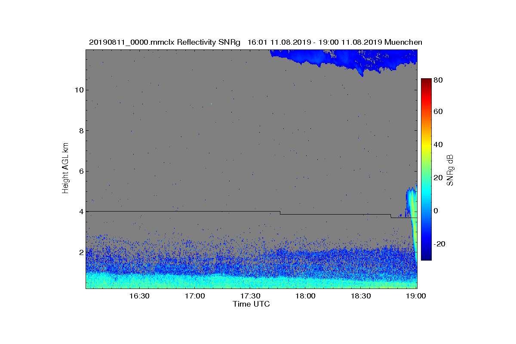Viewport: 516px width, 344px height.
Task: Click the 18:00 time tick label
Action: (305, 296)
